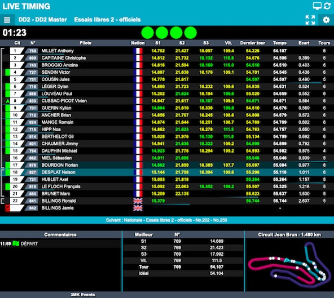Image resolution: width=334 pixels, height=298 pixels.
Task: Select driver row CHAUMIER Jimmy
Action: tap(167, 144)
